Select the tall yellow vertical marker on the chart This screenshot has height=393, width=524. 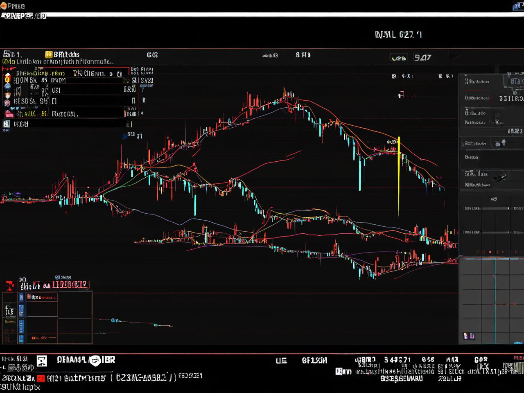[x=399, y=176]
